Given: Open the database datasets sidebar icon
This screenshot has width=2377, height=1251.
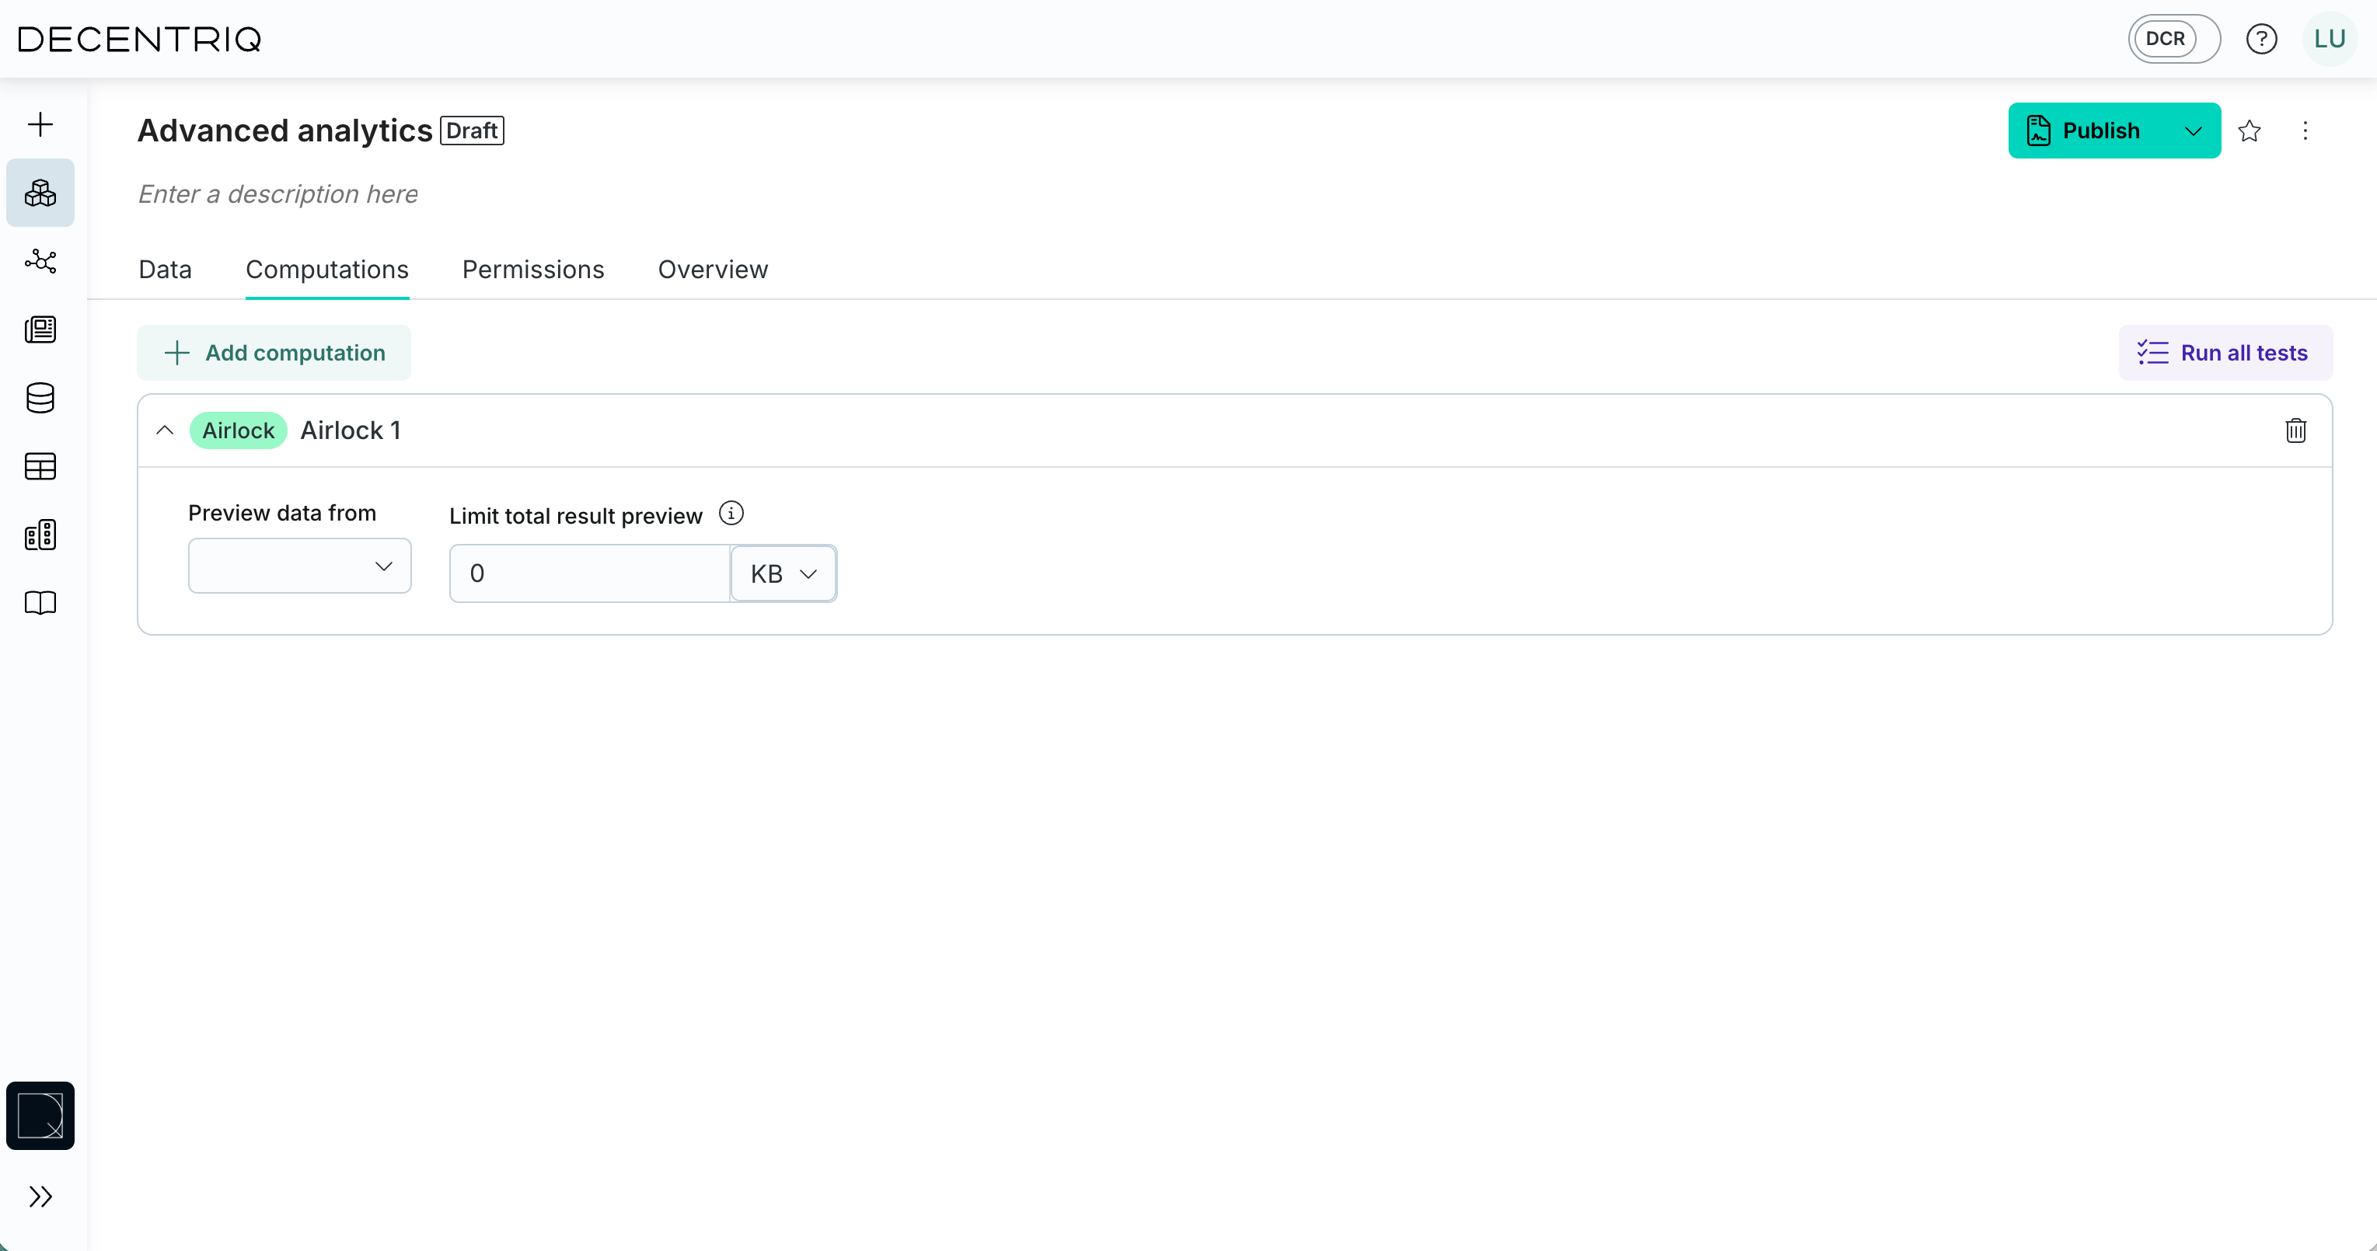Looking at the screenshot, I should click(x=40, y=398).
